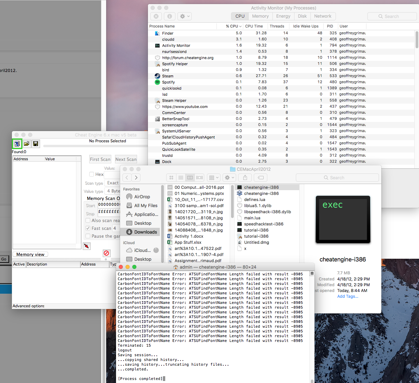Switch to the CPU tab in Activity Monitor
Screen dimensions: 419x383
click(x=240, y=16)
